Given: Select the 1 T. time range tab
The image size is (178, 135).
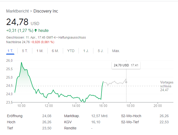Looking at the screenshot, I should click(x=10, y=51).
